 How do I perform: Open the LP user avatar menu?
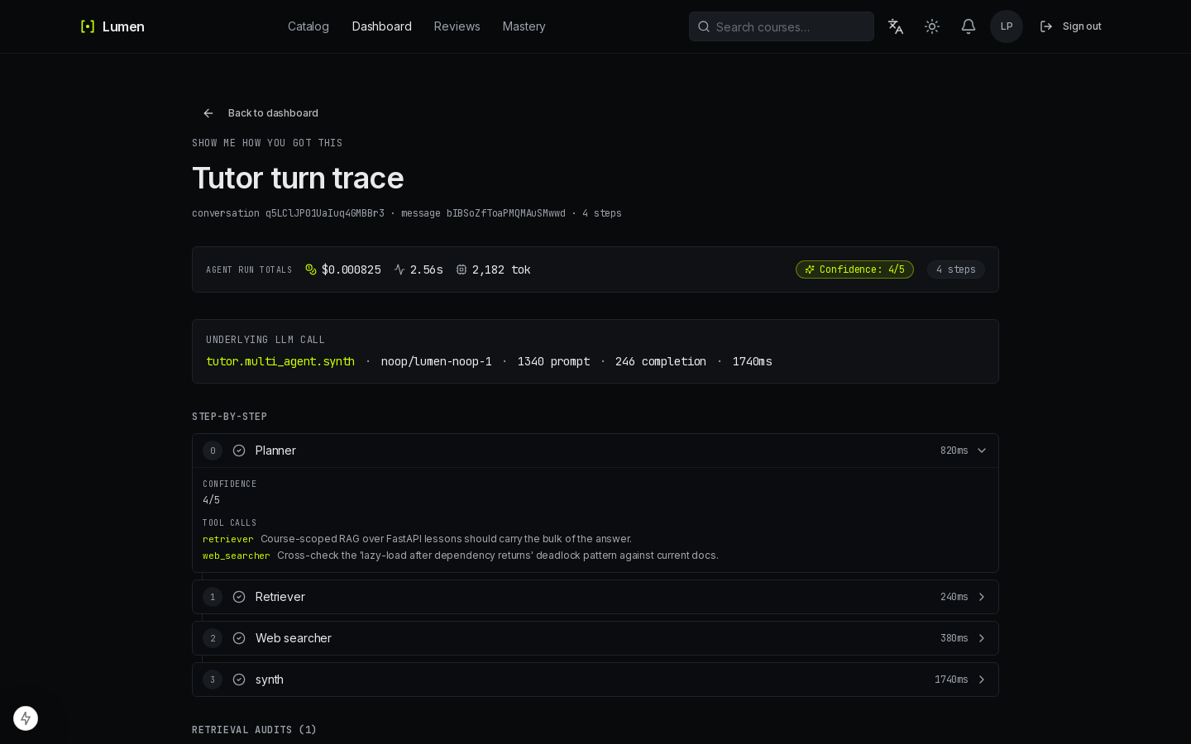point(1007,26)
